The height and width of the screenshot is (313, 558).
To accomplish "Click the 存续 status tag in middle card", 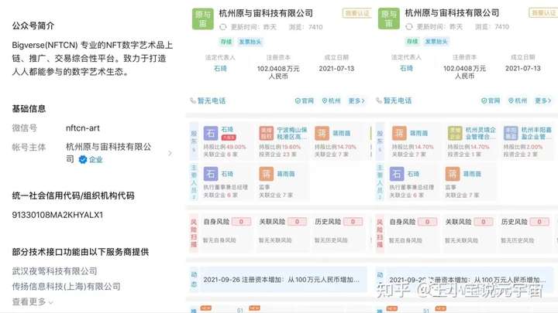I will pos(226,42).
